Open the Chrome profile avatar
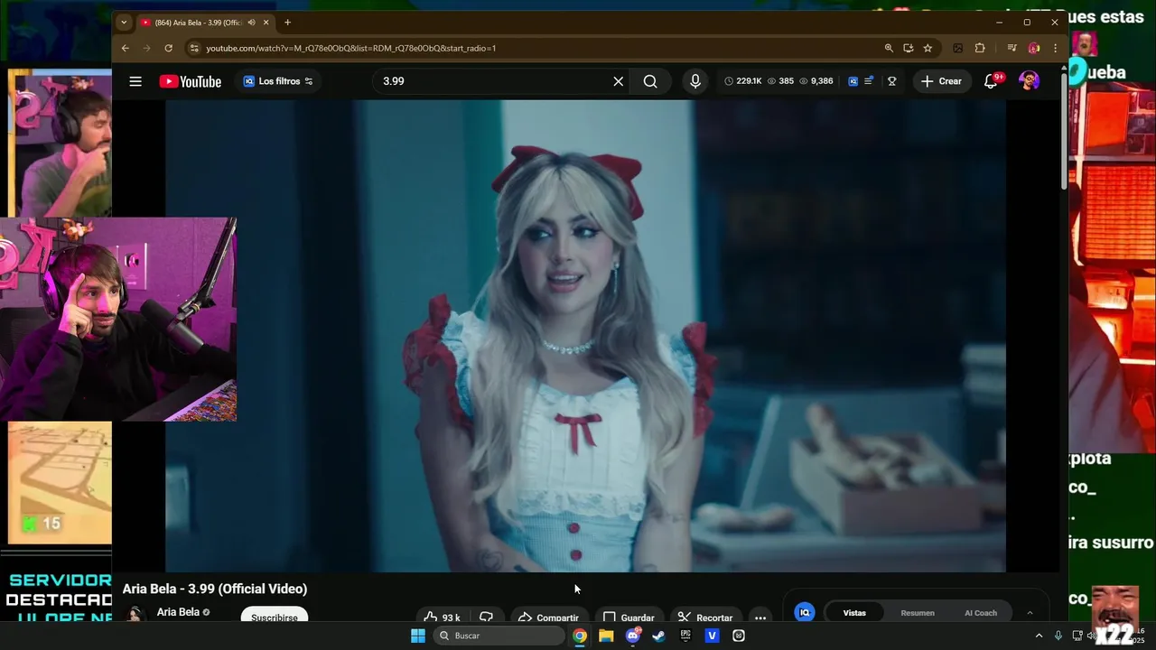 pos(1034,48)
